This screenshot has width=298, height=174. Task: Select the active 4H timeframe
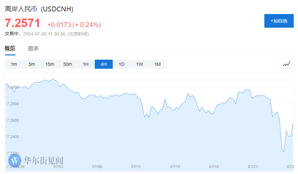click(104, 64)
